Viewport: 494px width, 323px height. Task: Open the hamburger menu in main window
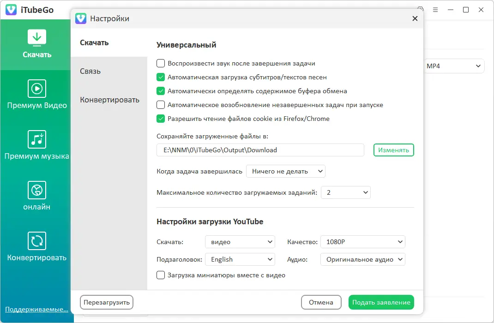(435, 10)
